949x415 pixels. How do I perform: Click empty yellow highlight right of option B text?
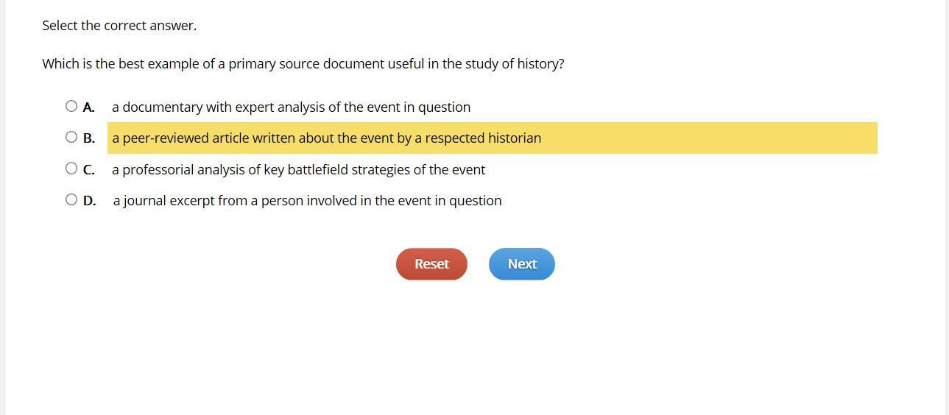coord(707,138)
